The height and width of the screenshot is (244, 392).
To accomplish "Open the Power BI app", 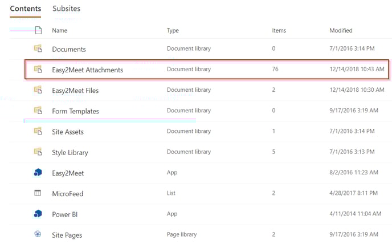I will pos(65,214).
